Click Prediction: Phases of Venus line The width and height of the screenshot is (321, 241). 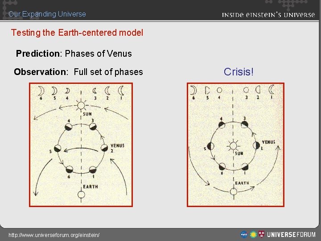tap(74, 54)
